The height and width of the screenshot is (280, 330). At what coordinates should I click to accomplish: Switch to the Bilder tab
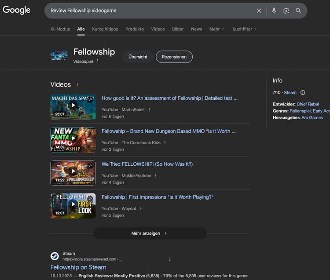tap(178, 29)
